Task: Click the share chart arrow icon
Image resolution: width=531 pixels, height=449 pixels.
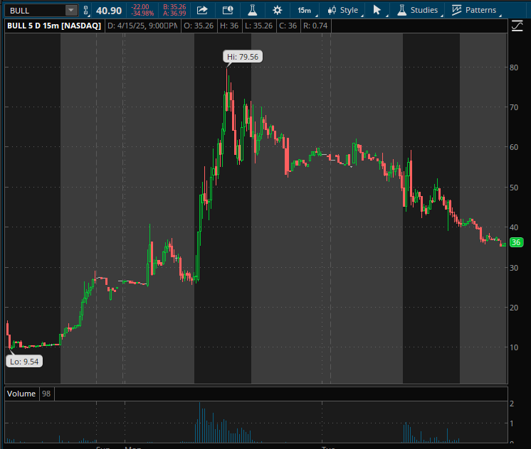Action: [202, 11]
